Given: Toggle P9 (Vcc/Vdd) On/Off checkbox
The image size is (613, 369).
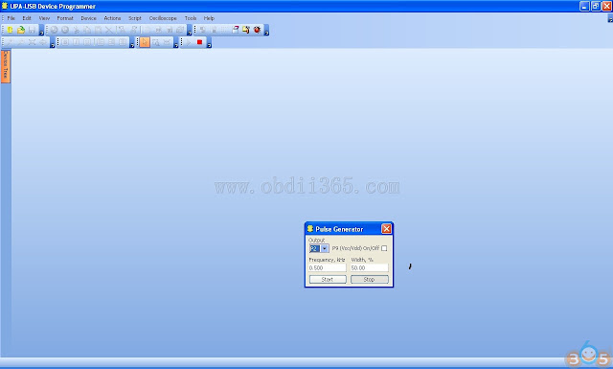Looking at the screenshot, I should click(384, 248).
